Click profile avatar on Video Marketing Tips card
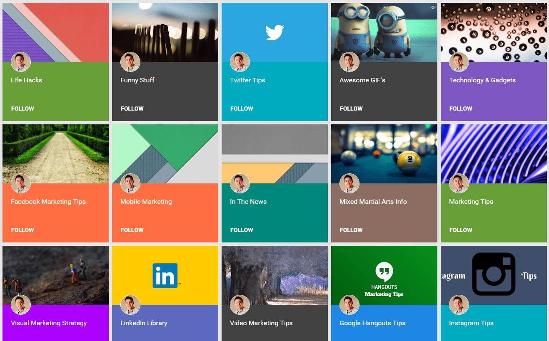Image resolution: width=549 pixels, height=341 pixels. pos(240,305)
